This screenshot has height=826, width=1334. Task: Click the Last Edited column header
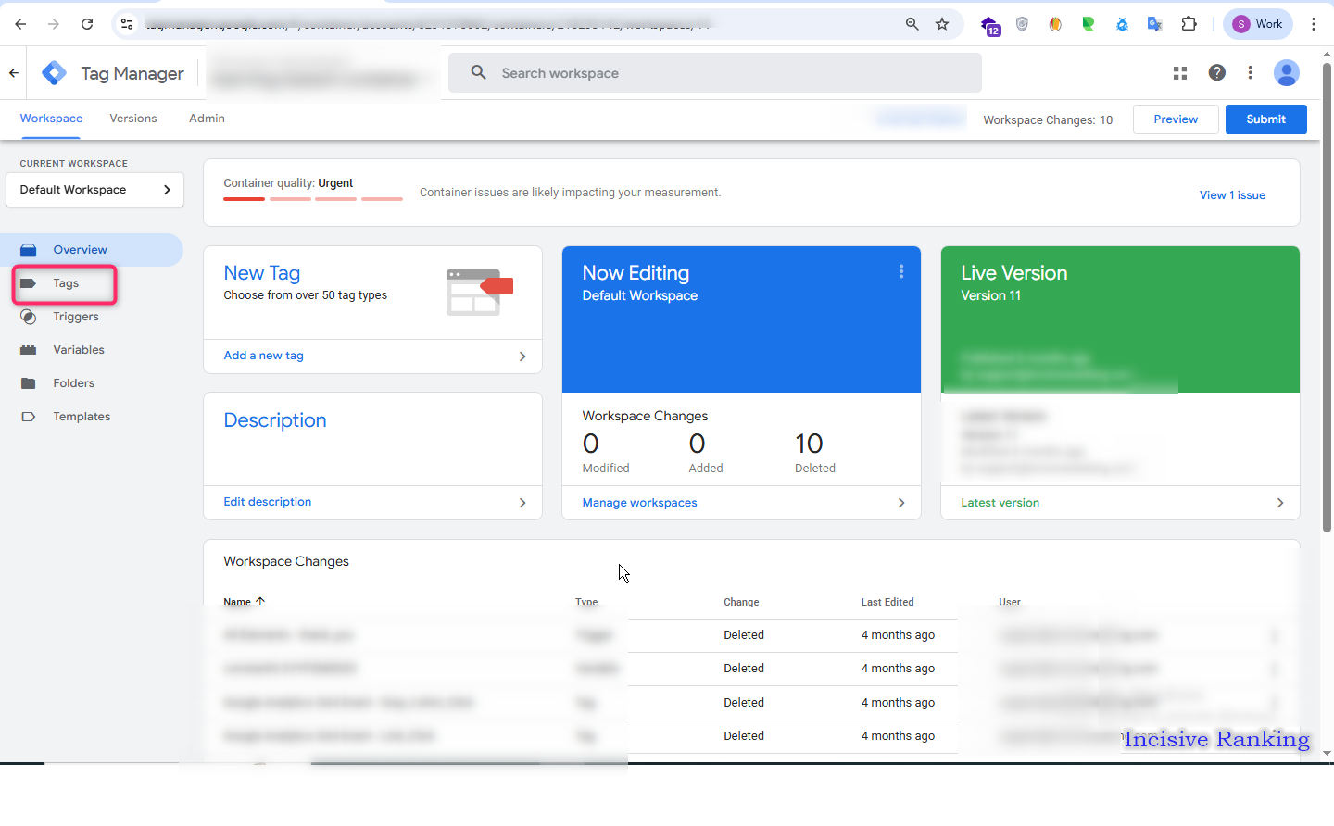coord(887,602)
